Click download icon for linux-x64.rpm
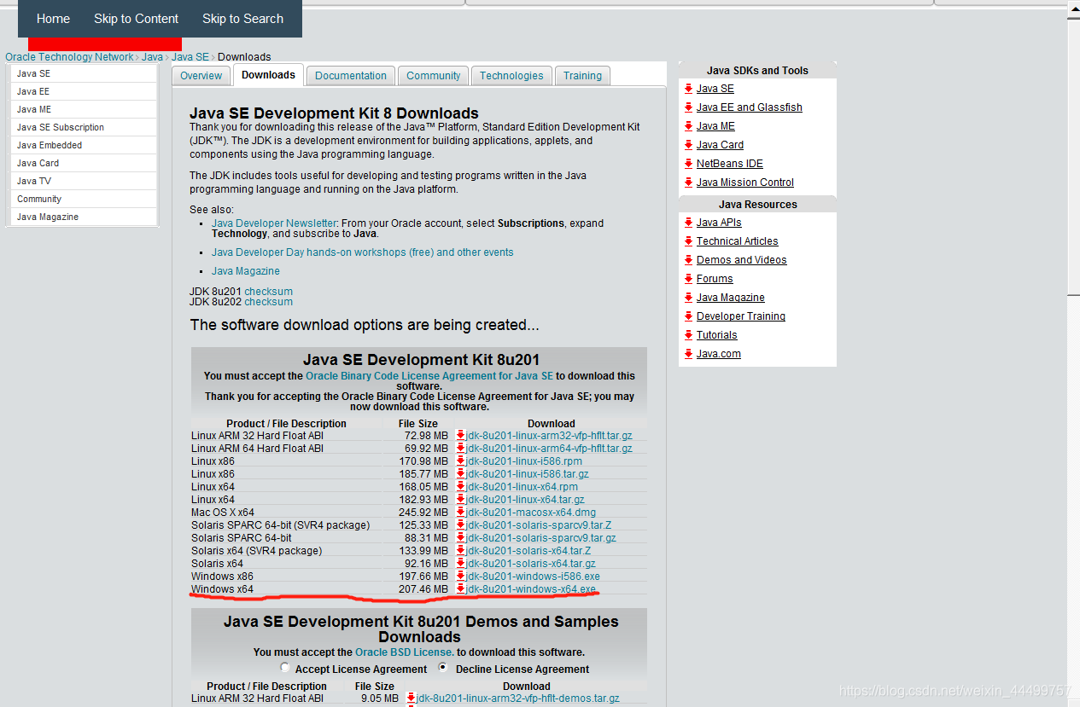This screenshot has width=1080, height=707. [460, 486]
